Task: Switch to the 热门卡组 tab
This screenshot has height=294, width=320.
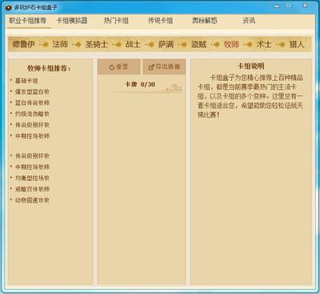Action: (116, 21)
